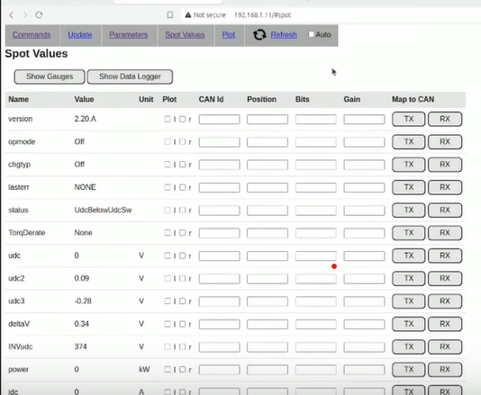Click the bookmark icon in address bar

[x=170, y=14]
